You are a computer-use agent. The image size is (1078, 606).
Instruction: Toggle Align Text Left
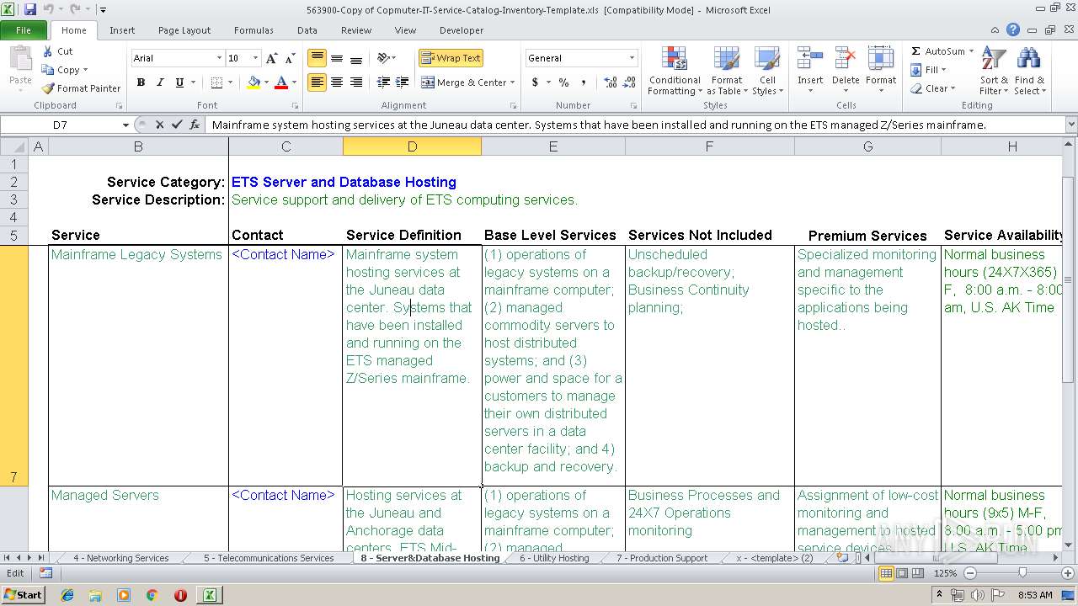coord(317,82)
